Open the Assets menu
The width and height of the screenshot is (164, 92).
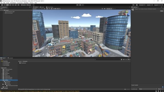pos(8,3)
